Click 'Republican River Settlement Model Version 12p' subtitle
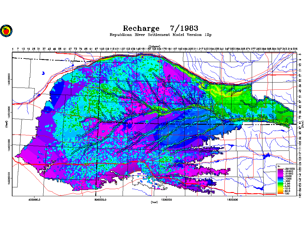This screenshot has height=228, width=304. (161, 35)
